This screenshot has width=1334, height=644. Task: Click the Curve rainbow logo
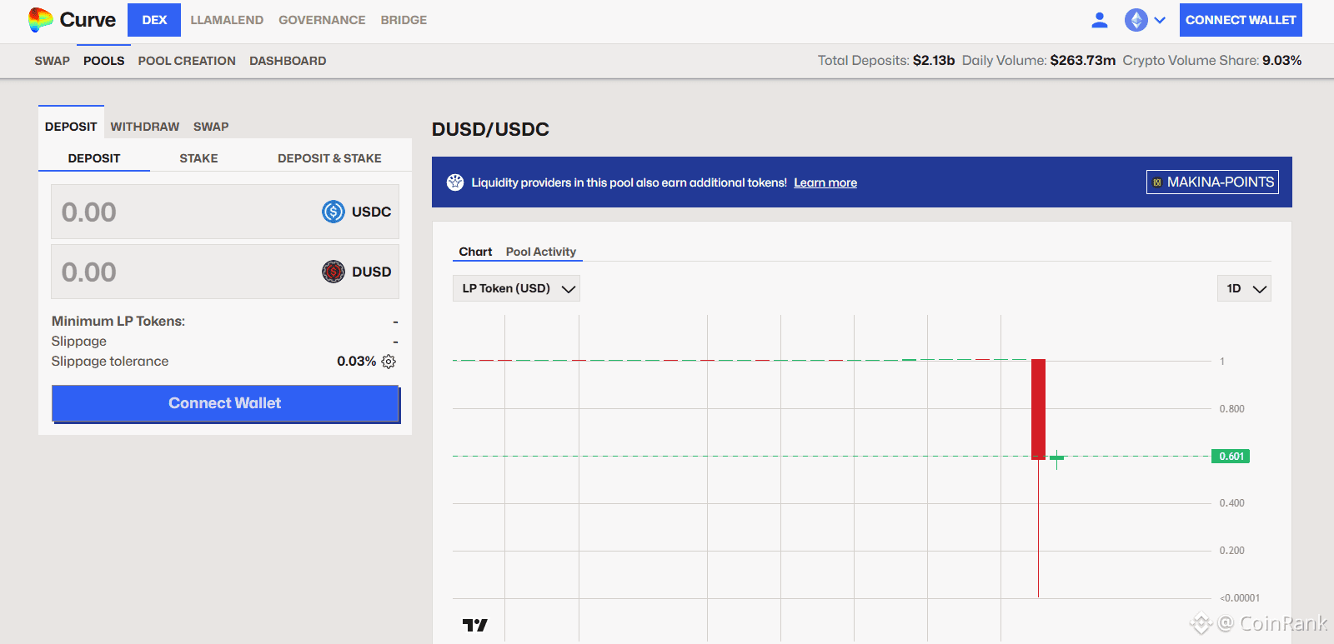pos(40,20)
